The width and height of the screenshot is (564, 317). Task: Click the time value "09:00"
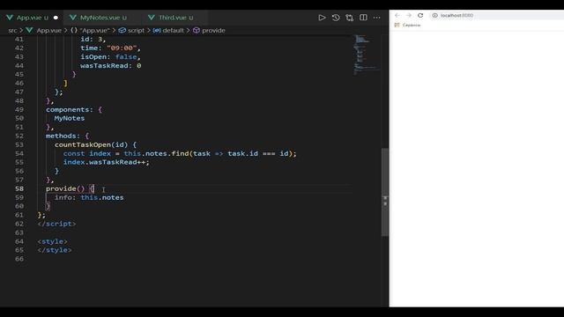pyautogui.click(x=122, y=48)
